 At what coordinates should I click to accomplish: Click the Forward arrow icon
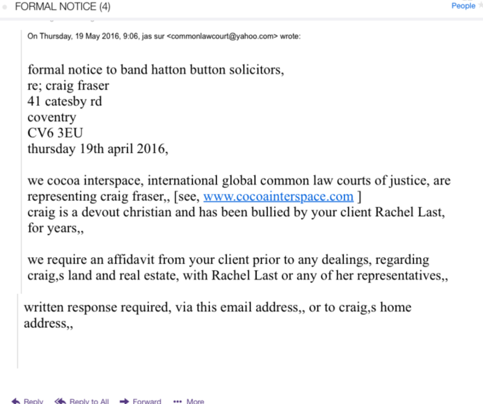click(x=124, y=401)
